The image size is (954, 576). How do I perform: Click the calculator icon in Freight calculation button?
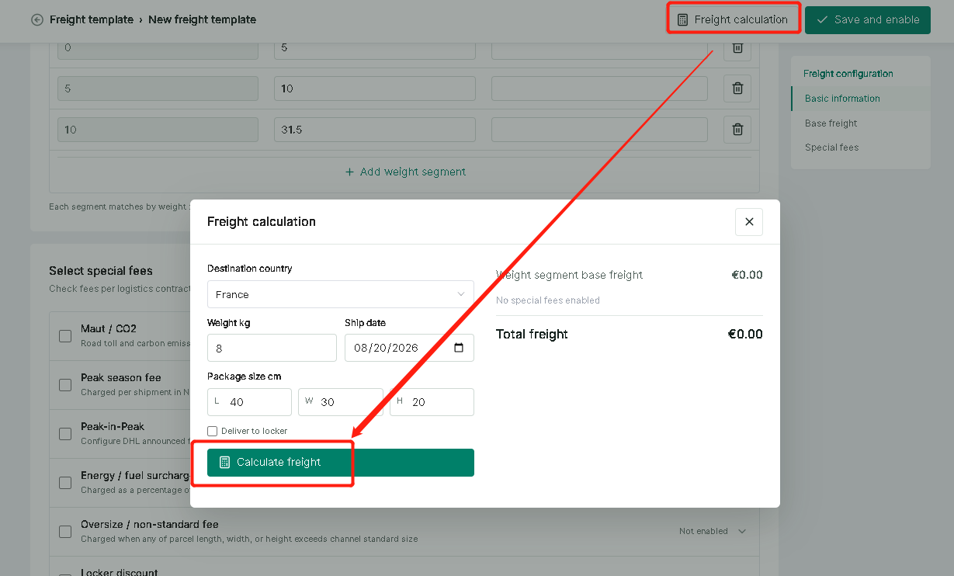click(683, 20)
